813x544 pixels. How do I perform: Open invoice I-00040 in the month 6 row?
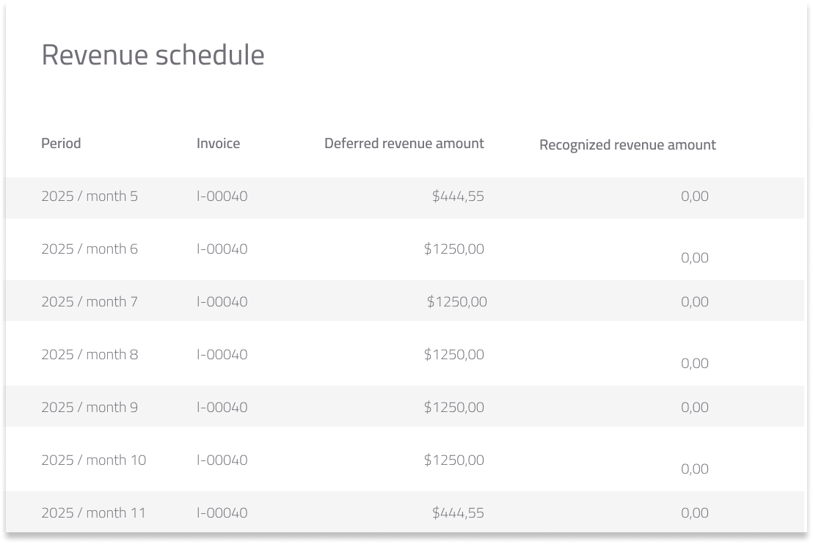pos(222,249)
